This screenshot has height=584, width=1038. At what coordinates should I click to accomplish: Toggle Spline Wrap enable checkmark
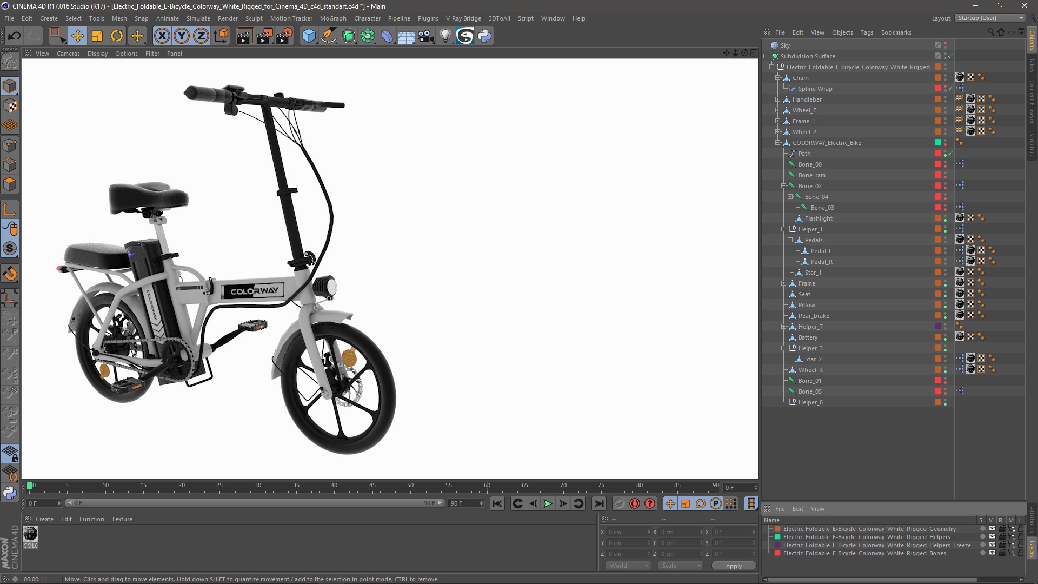950,89
